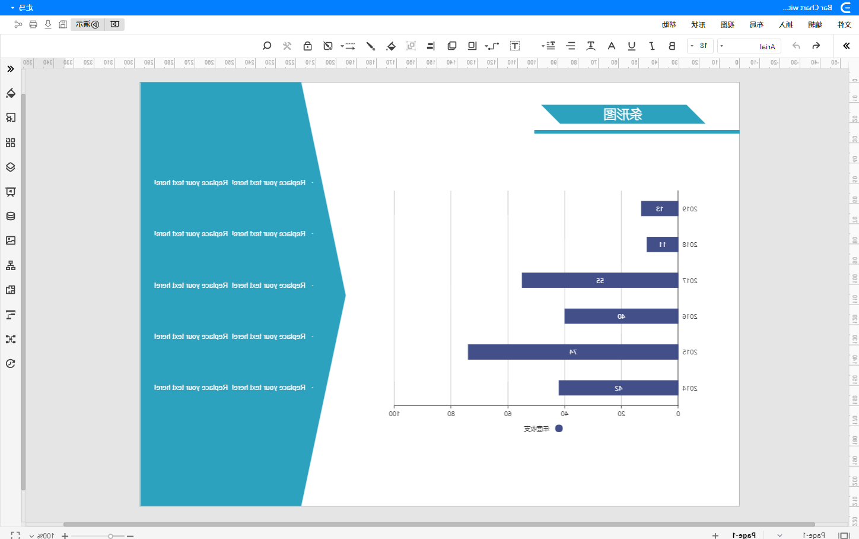Click the horizontal canvas scrollbar
The height and width of the screenshot is (539, 859).
pos(439,524)
